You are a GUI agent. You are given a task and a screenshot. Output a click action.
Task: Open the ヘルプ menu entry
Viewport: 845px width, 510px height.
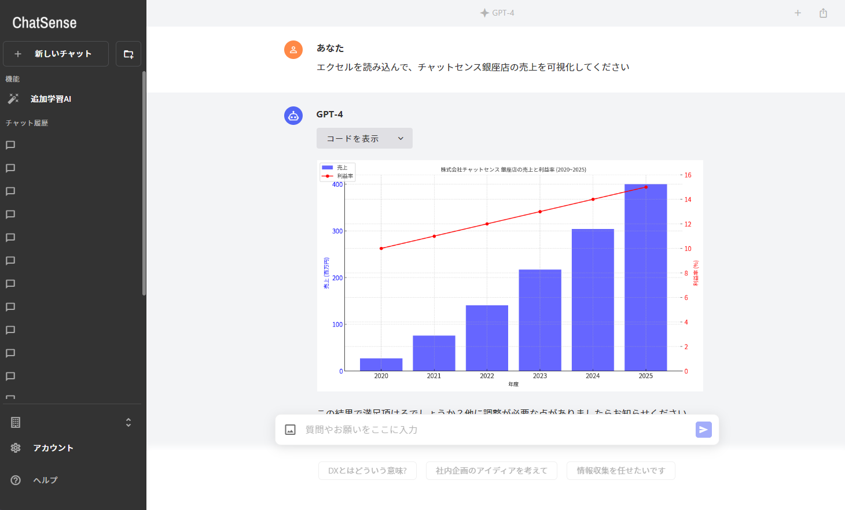point(45,480)
